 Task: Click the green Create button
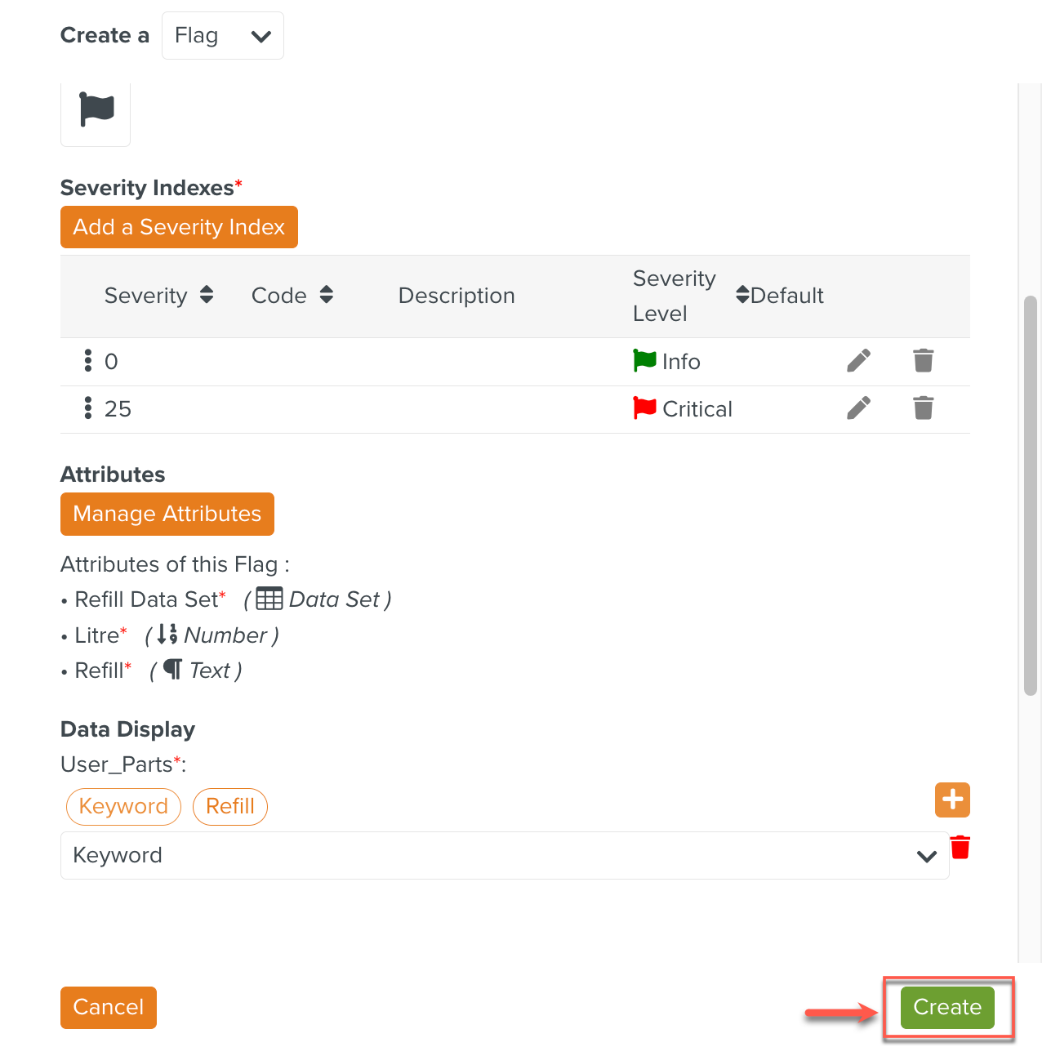[x=947, y=1007]
